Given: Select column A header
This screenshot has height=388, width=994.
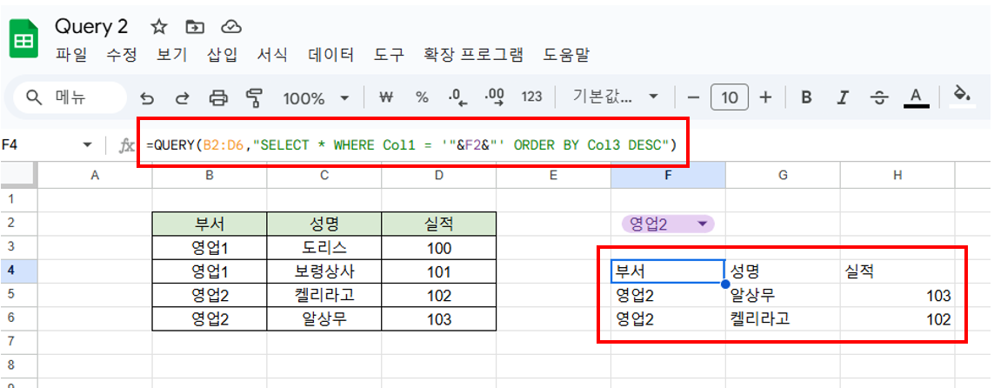Looking at the screenshot, I should coord(95,177).
